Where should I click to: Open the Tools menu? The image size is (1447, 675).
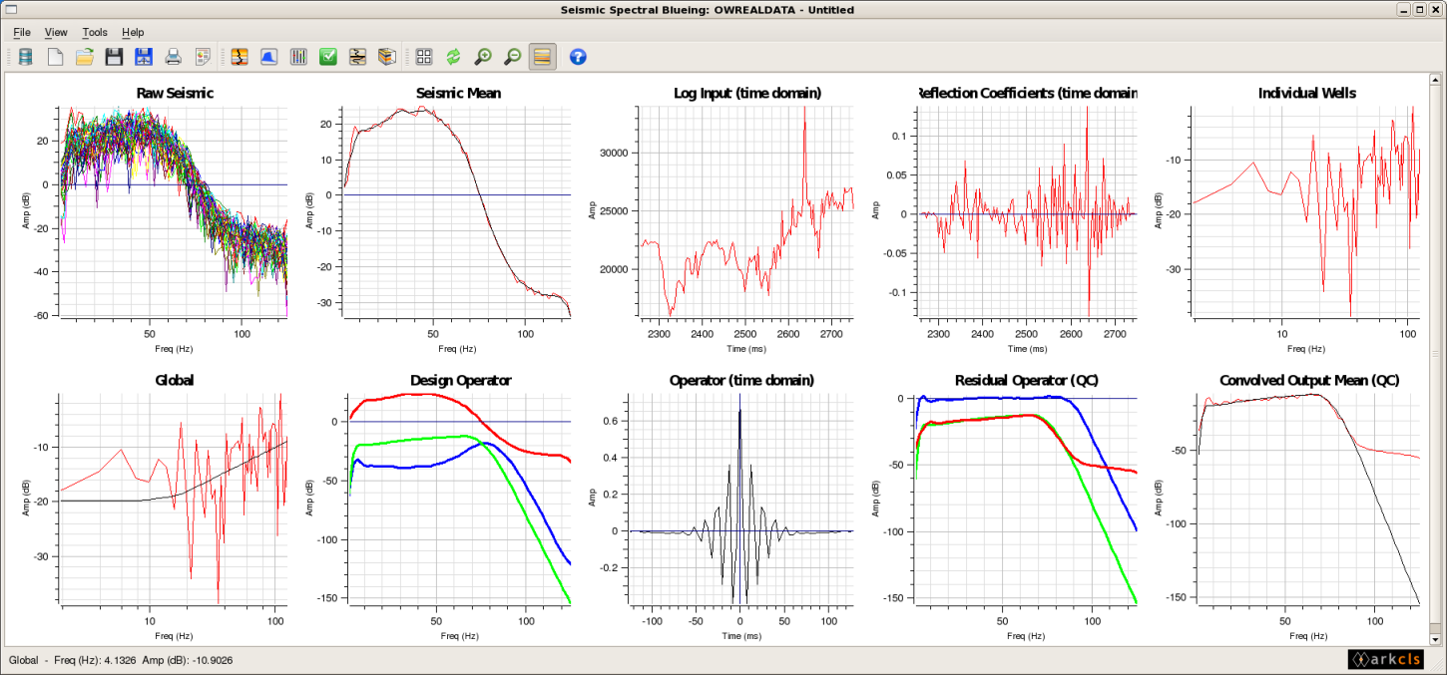(x=94, y=31)
